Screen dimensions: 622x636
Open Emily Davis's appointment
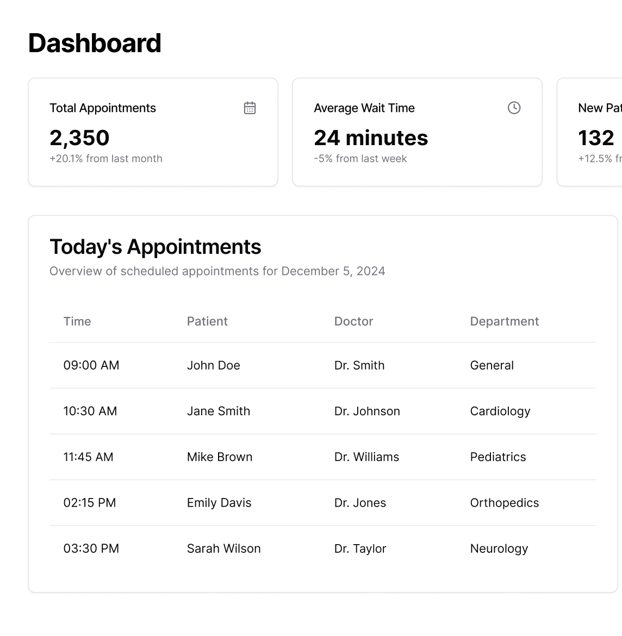point(219,503)
